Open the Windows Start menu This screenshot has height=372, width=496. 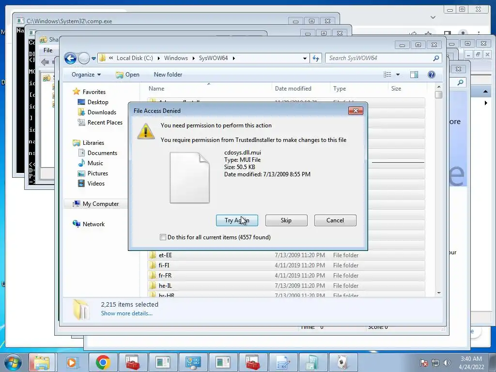point(13,362)
